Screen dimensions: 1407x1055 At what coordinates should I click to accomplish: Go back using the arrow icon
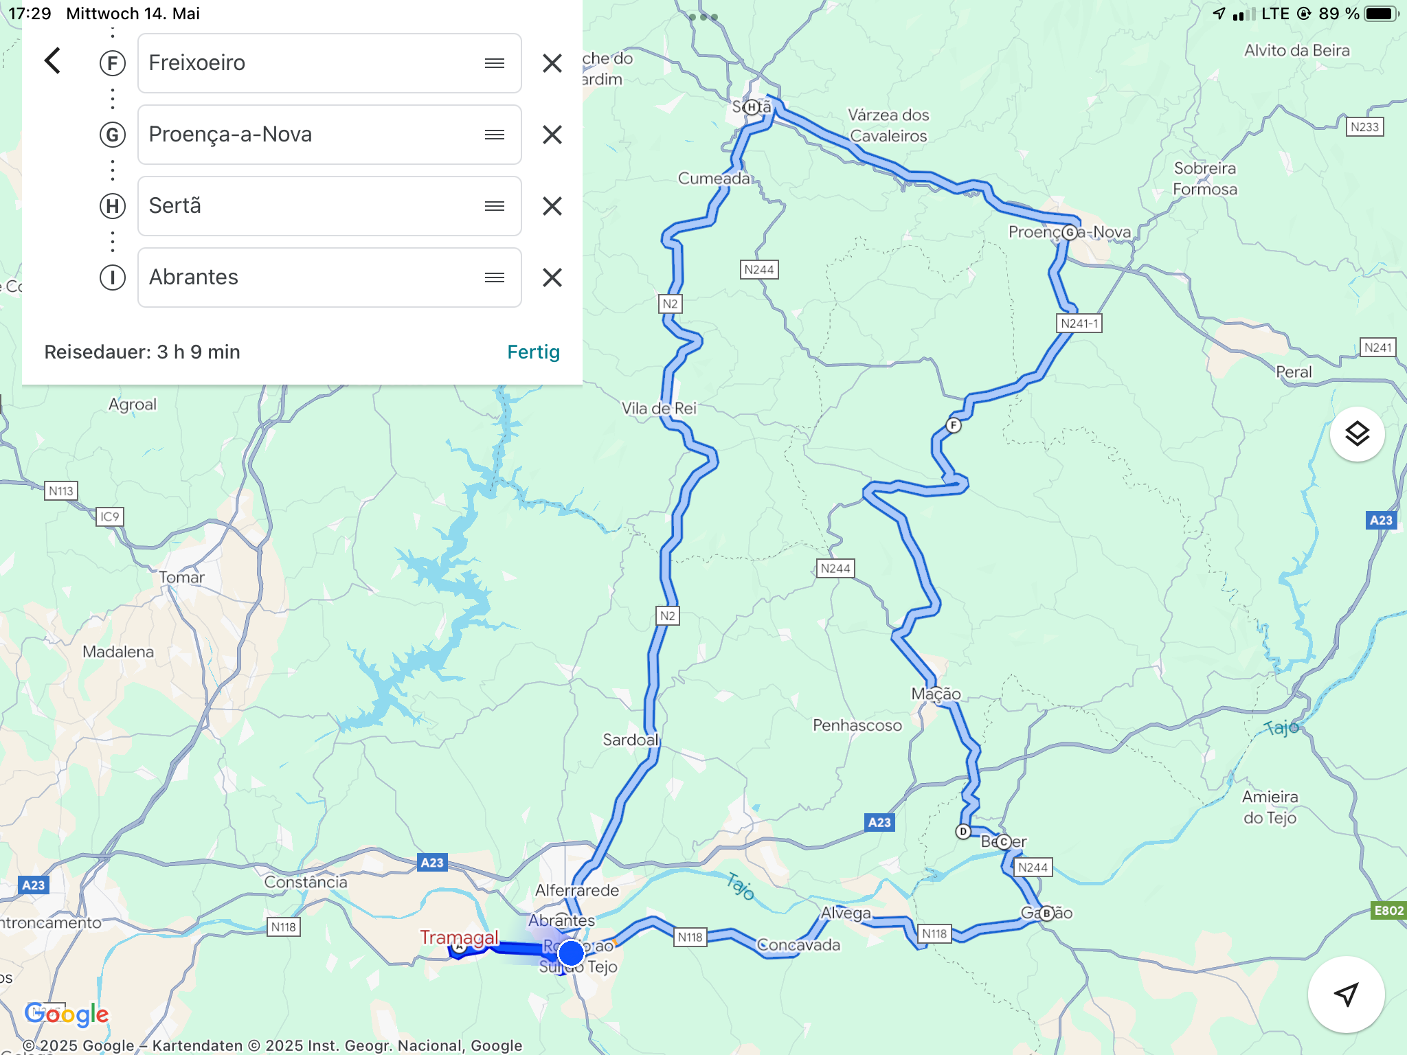tap(53, 61)
